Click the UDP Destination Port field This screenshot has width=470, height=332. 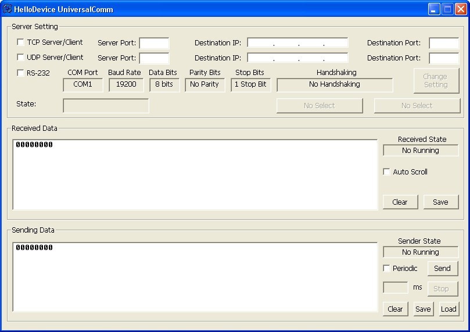444,58
